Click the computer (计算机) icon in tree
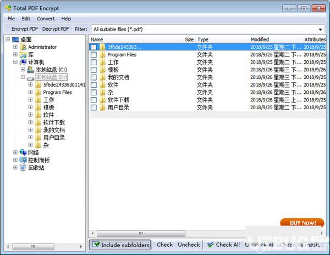Image resolution: width=330 pixels, height=255 pixels. click(23, 62)
